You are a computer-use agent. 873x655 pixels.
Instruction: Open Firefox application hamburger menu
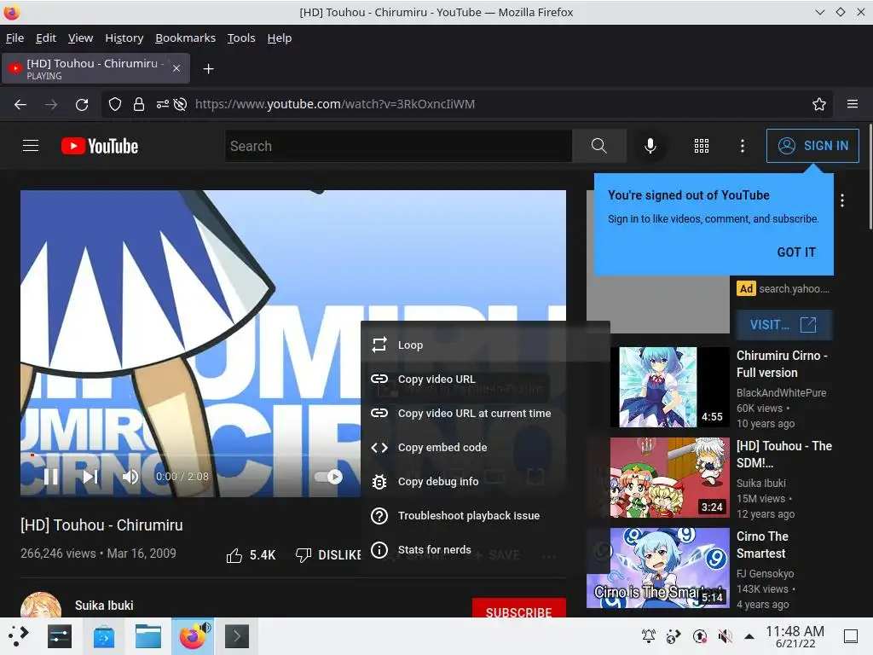point(853,104)
